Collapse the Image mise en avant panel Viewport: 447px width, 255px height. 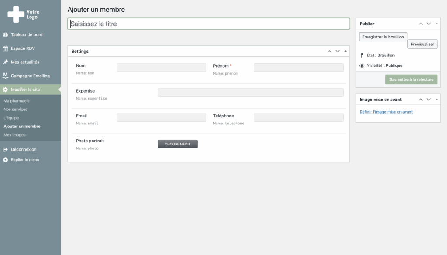point(437,99)
